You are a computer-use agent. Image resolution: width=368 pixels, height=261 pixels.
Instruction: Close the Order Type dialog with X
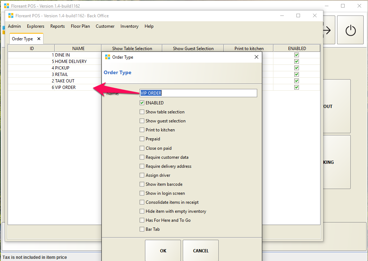coord(256,57)
